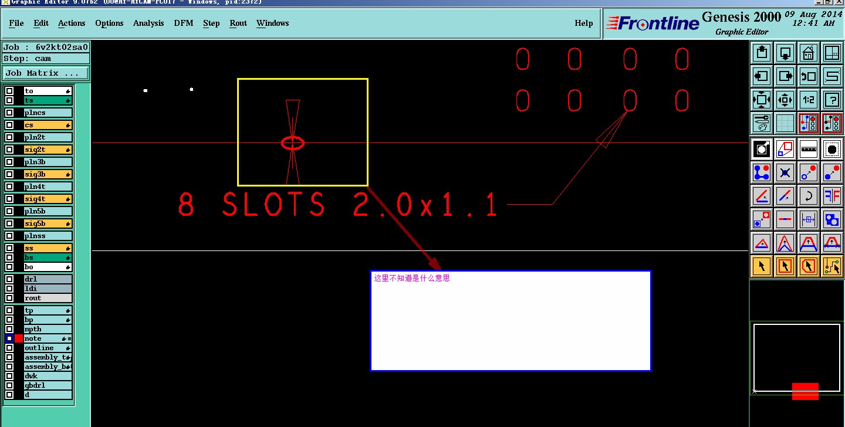Image resolution: width=845 pixels, height=427 pixels.
Task: Click the question mark help icon
Action: [x=832, y=100]
